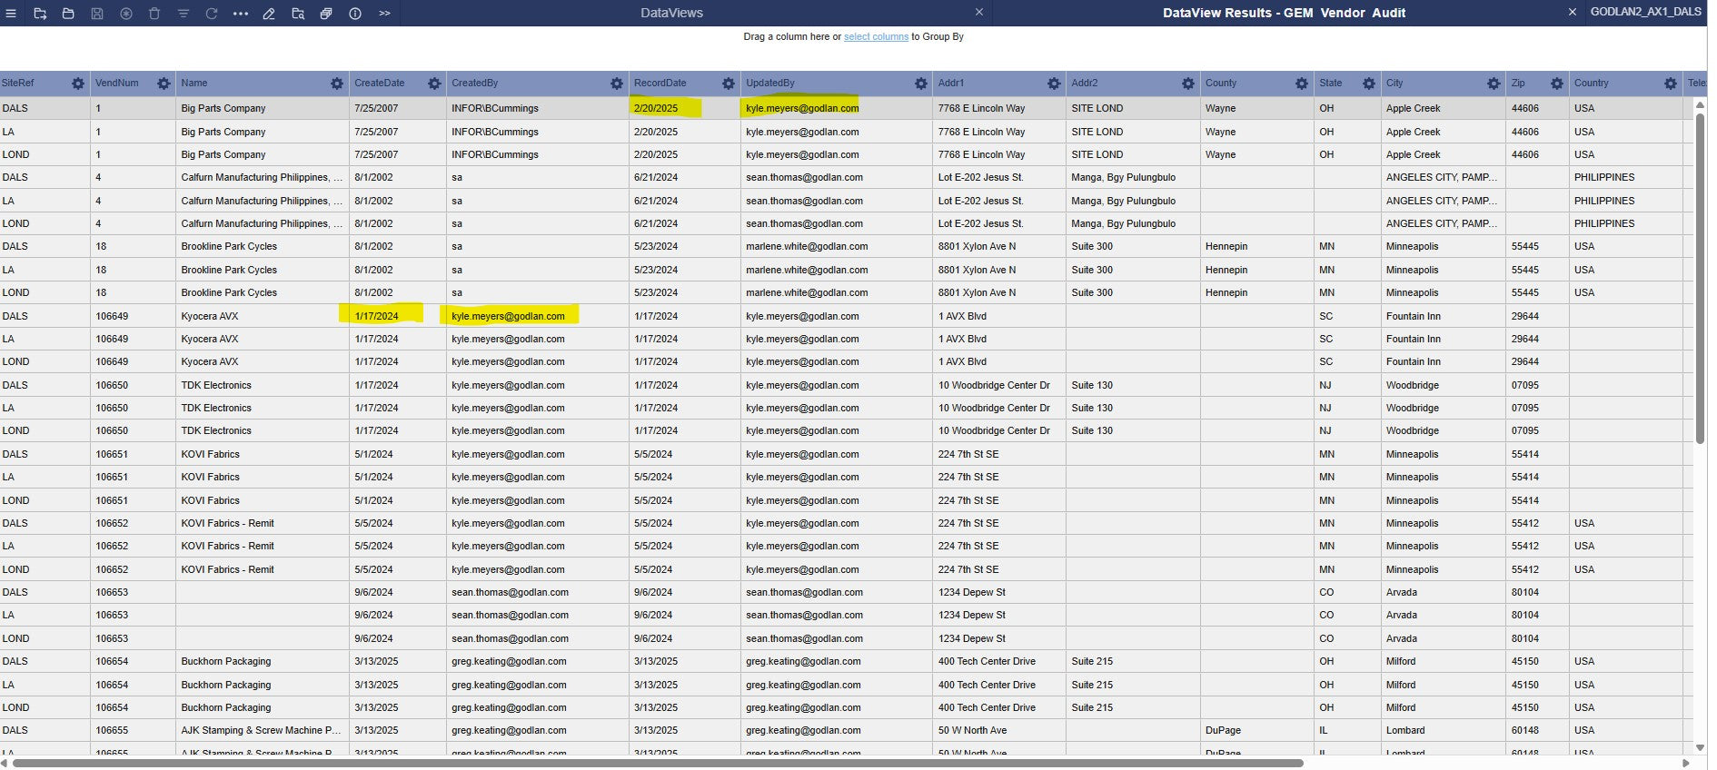Open the gear menu for Name column
This screenshot has width=1717, height=770.
tap(337, 84)
